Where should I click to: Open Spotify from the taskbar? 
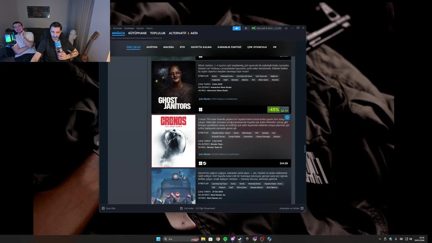(x=225, y=239)
